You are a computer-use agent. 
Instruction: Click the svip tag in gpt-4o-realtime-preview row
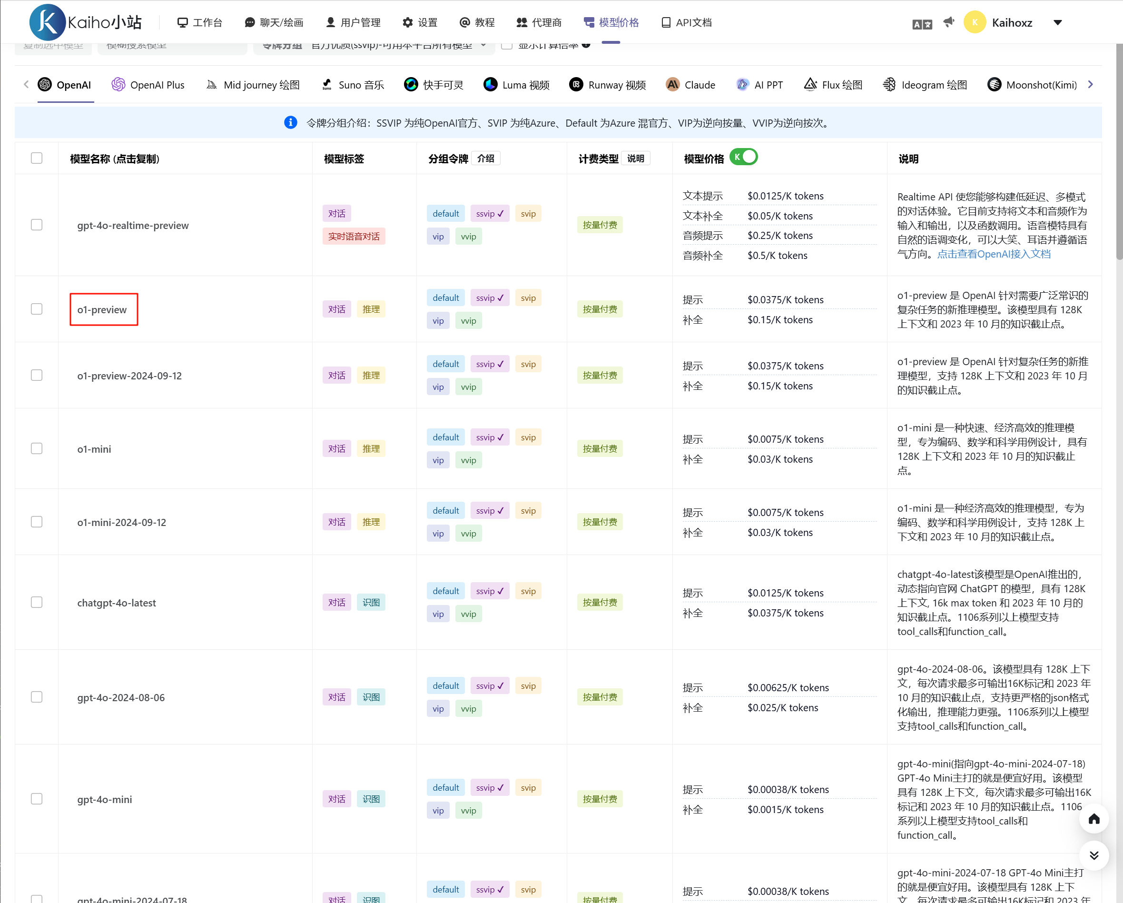(x=528, y=214)
